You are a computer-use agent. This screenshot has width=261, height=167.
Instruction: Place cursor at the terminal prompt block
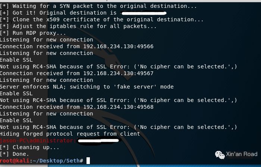click(x=88, y=161)
